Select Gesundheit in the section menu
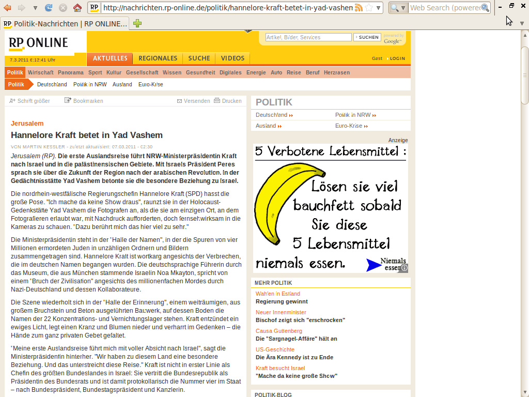This screenshot has width=529, height=397. [x=200, y=72]
